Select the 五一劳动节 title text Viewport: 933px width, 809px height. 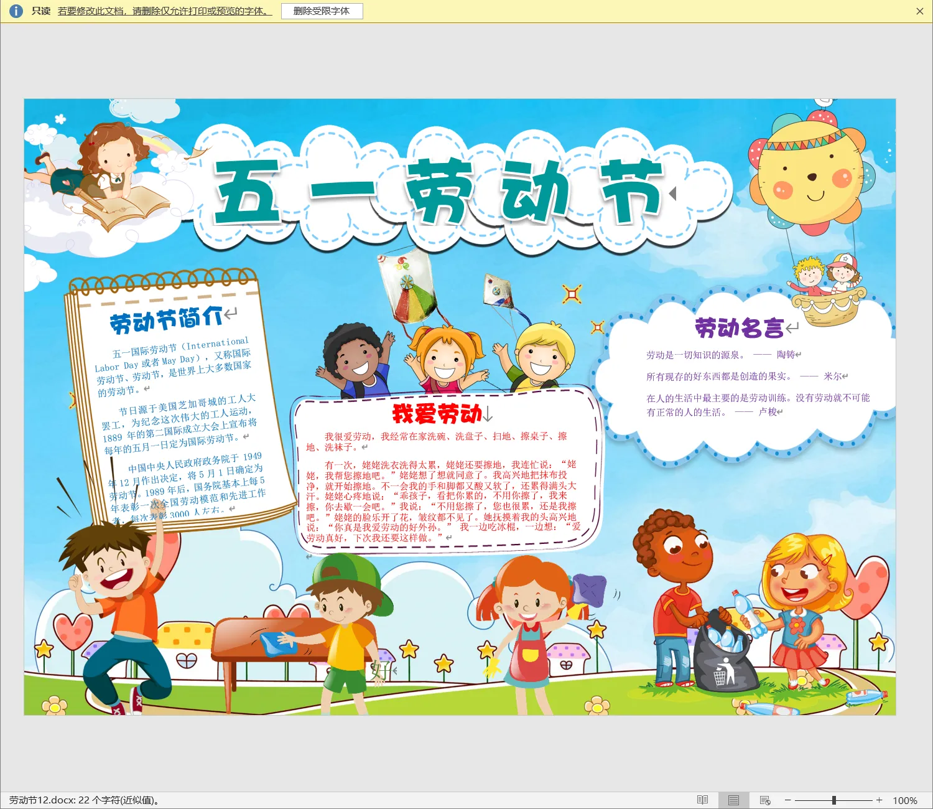tap(438, 192)
